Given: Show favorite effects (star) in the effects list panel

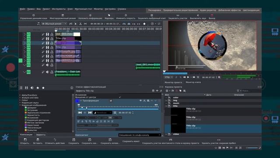Looking at the screenshot, I should pyautogui.click(x=43, y=88).
